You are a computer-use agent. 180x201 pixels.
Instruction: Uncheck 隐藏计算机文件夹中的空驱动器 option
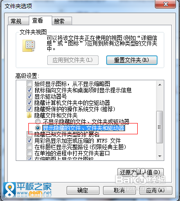[29, 102]
